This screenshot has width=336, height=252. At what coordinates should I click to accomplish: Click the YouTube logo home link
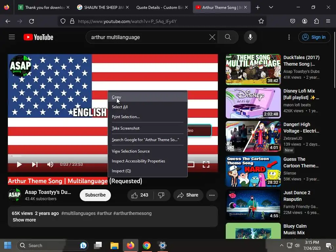(x=38, y=37)
